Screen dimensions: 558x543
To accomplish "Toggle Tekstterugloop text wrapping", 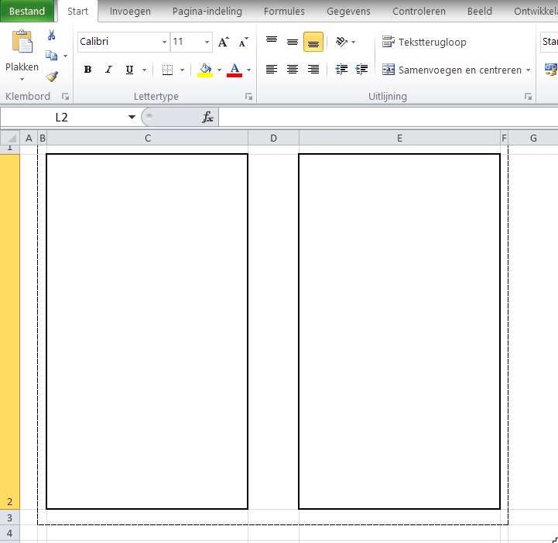I will click(x=424, y=42).
